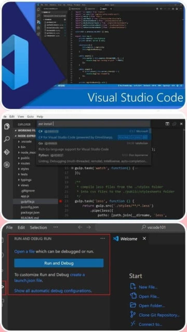187x332 pixels.
Task: Open File menu in bottom window
Action: (x=9, y=228)
